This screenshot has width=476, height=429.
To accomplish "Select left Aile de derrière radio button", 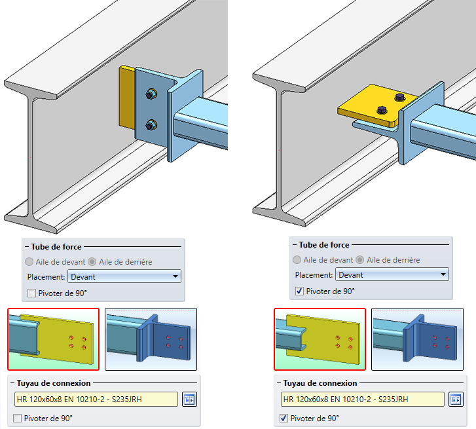I will click(92, 262).
